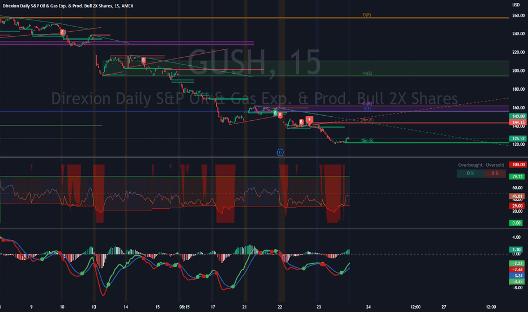Click the 240.00 price axis label

click(518, 33)
